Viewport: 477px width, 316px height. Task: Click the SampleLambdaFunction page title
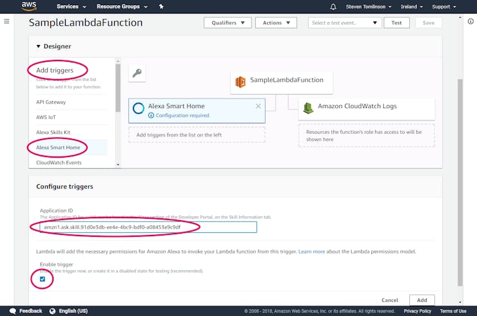[86, 23]
